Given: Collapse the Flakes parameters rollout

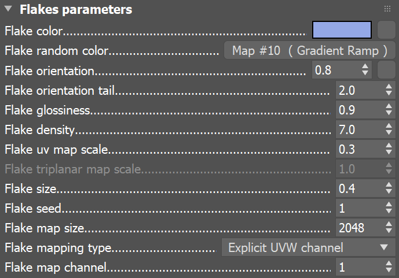Looking at the screenshot, I should 9,10.
